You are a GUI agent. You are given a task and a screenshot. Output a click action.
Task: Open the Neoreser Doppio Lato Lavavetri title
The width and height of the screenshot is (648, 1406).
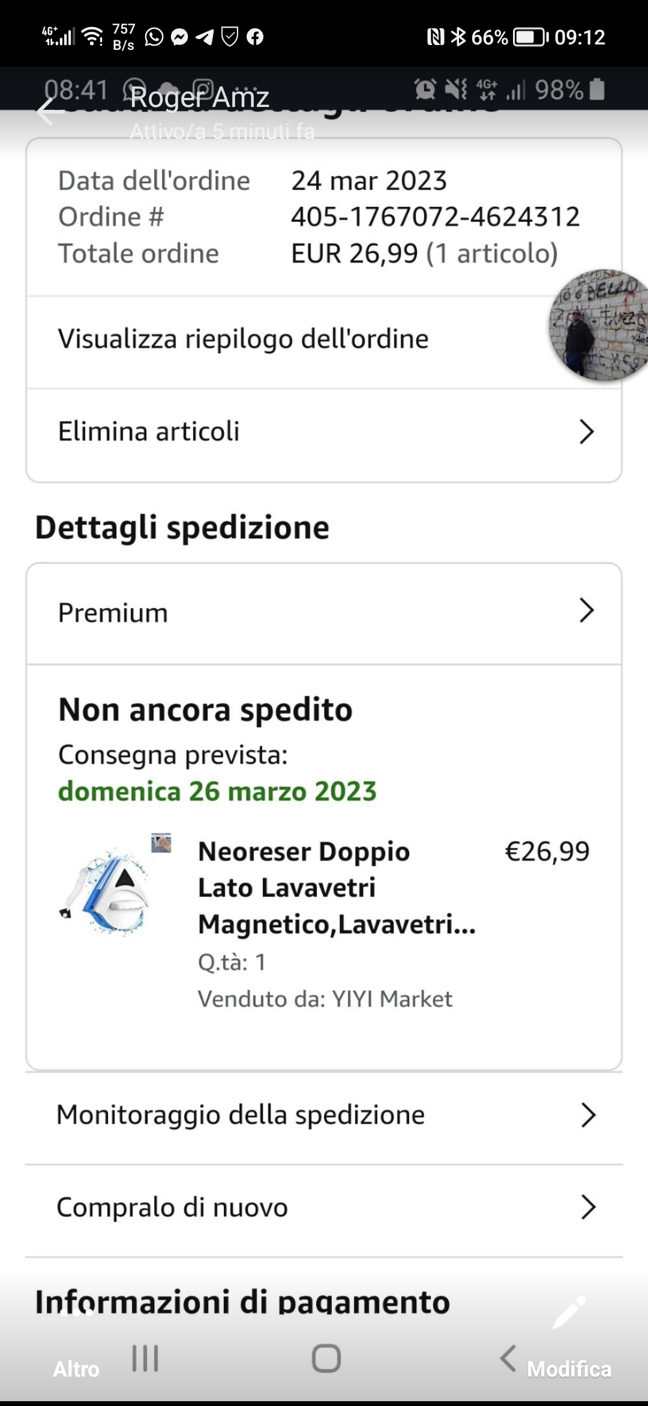coord(336,887)
